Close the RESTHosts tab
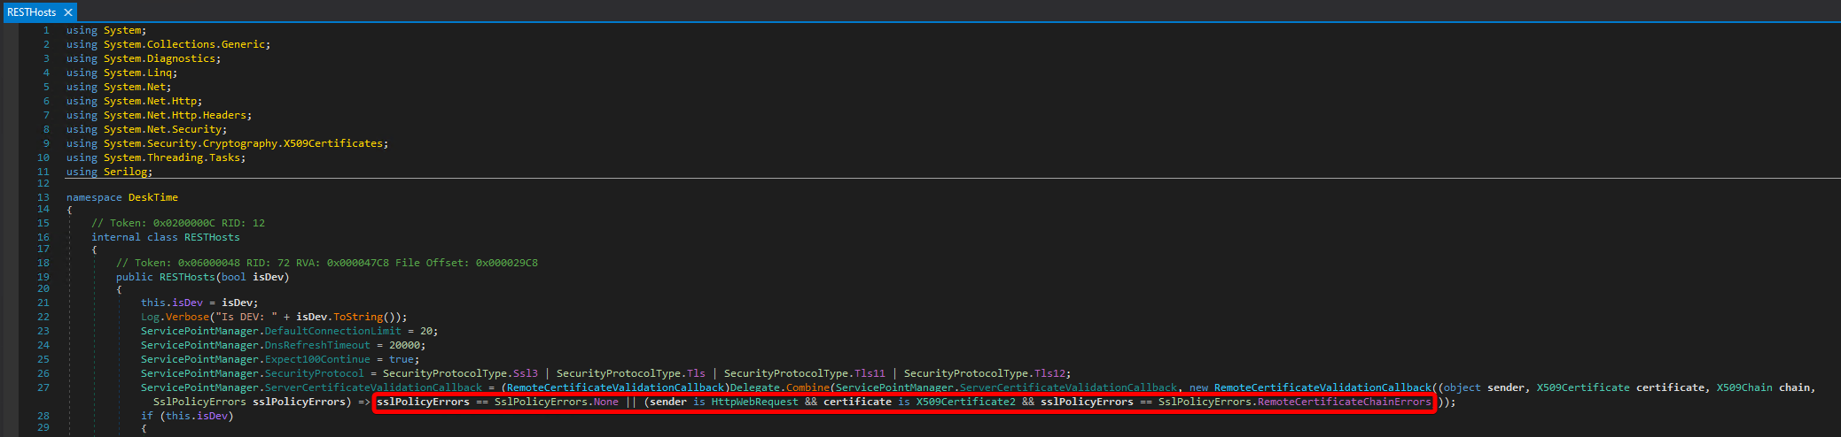The image size is (1841, 437). coord(67,12)
